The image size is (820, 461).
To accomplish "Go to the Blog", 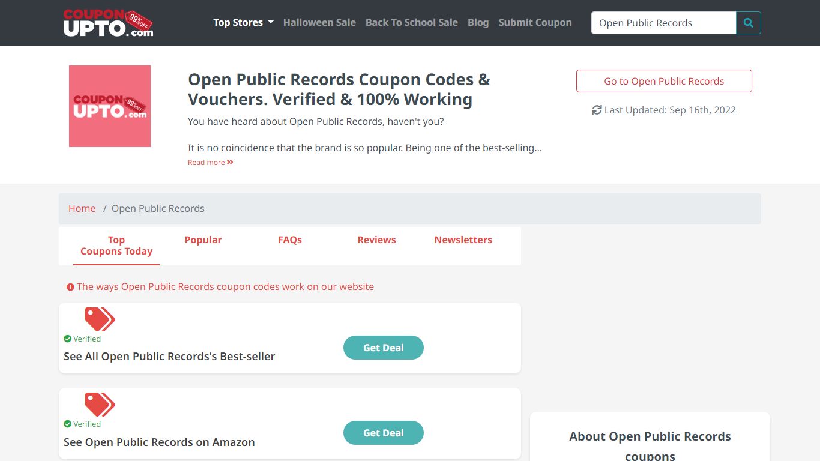I will [478, 22].
